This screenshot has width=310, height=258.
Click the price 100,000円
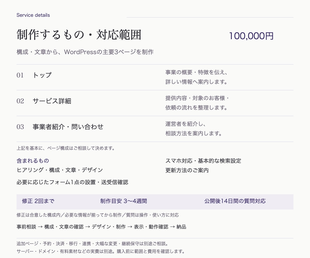(x=251, y=36)
